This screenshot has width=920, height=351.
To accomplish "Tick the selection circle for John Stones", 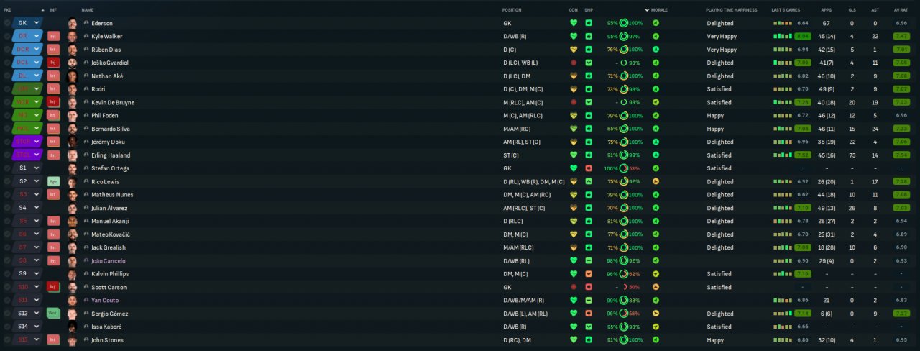I will (7, 339).
